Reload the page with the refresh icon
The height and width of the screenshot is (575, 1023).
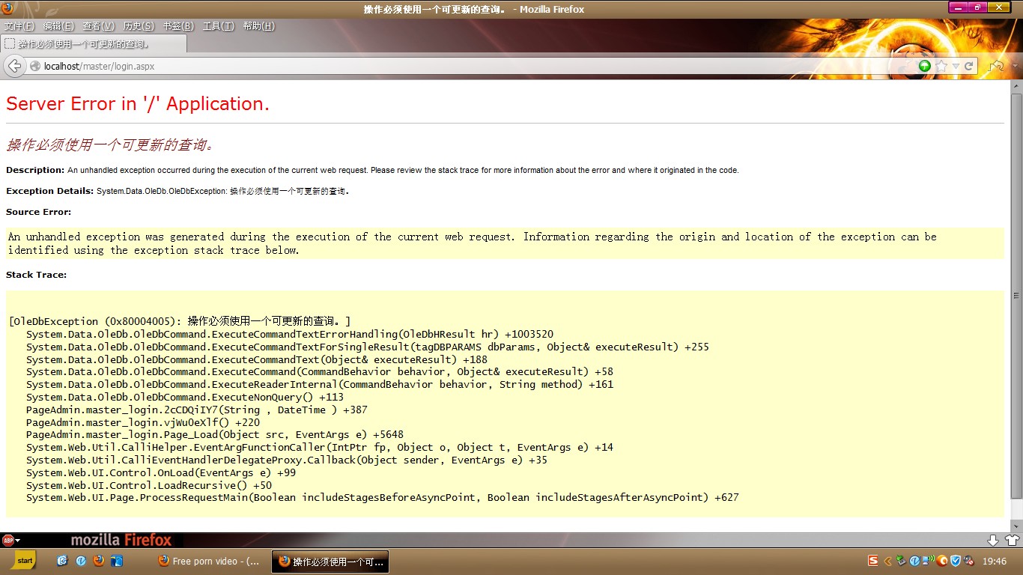[968, 66]
